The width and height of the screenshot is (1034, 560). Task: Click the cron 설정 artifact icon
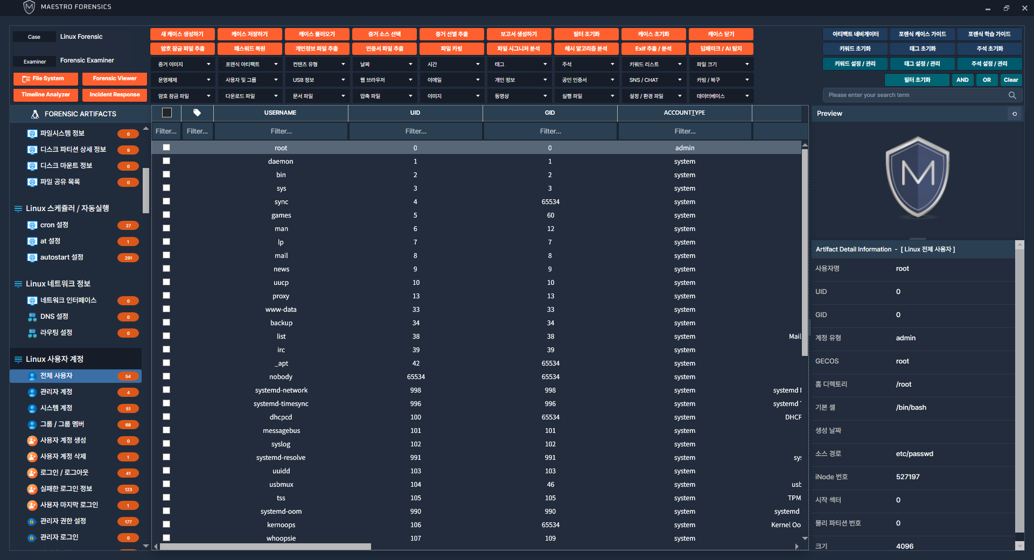pyautogui.click(x=32, y=225)
